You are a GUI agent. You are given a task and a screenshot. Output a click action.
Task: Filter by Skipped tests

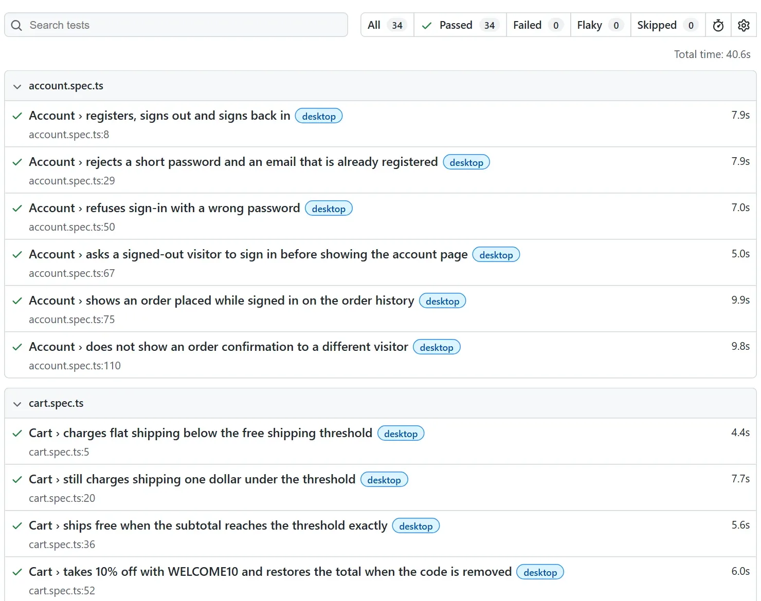(668, 25)
